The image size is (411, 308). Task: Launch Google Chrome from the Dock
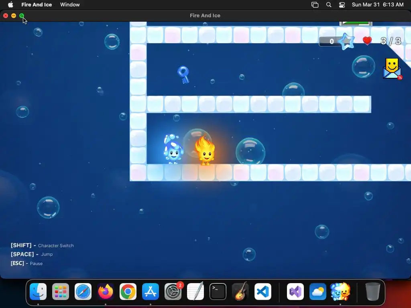[x=128, y=291]
